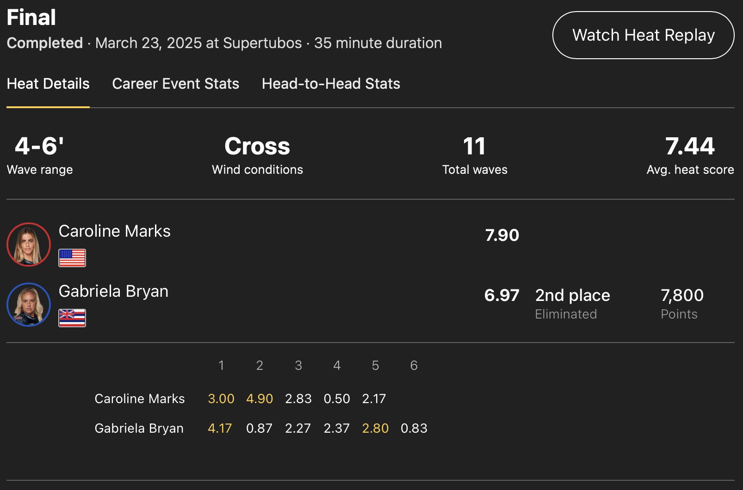Click Caroline Marks' 7.90 heat total
This screenshot has height=490, width=743.
click(502, 235)
